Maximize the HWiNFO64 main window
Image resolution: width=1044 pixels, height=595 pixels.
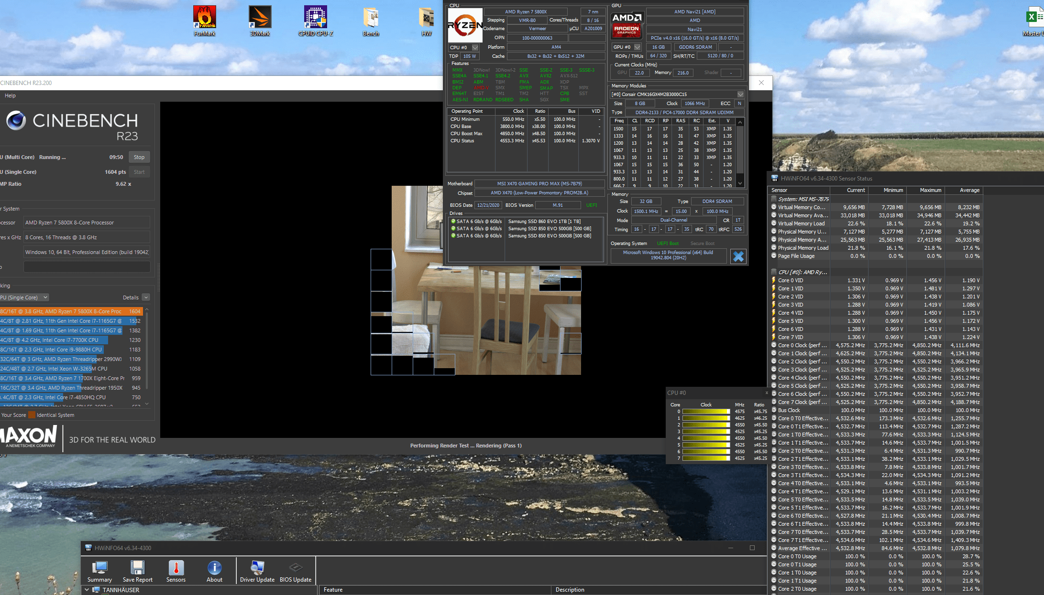point(752,548)
